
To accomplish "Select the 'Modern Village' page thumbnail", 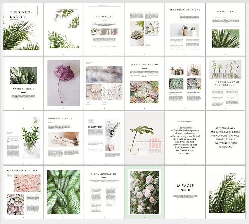I will [64, 138].
